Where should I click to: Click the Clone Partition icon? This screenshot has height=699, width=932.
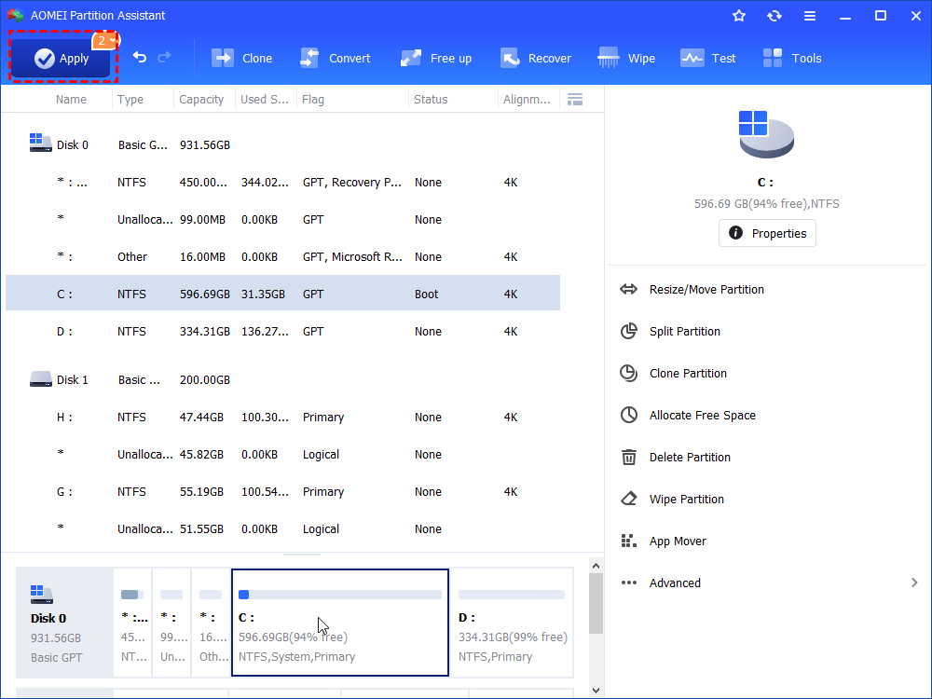(x=628, y=374)
